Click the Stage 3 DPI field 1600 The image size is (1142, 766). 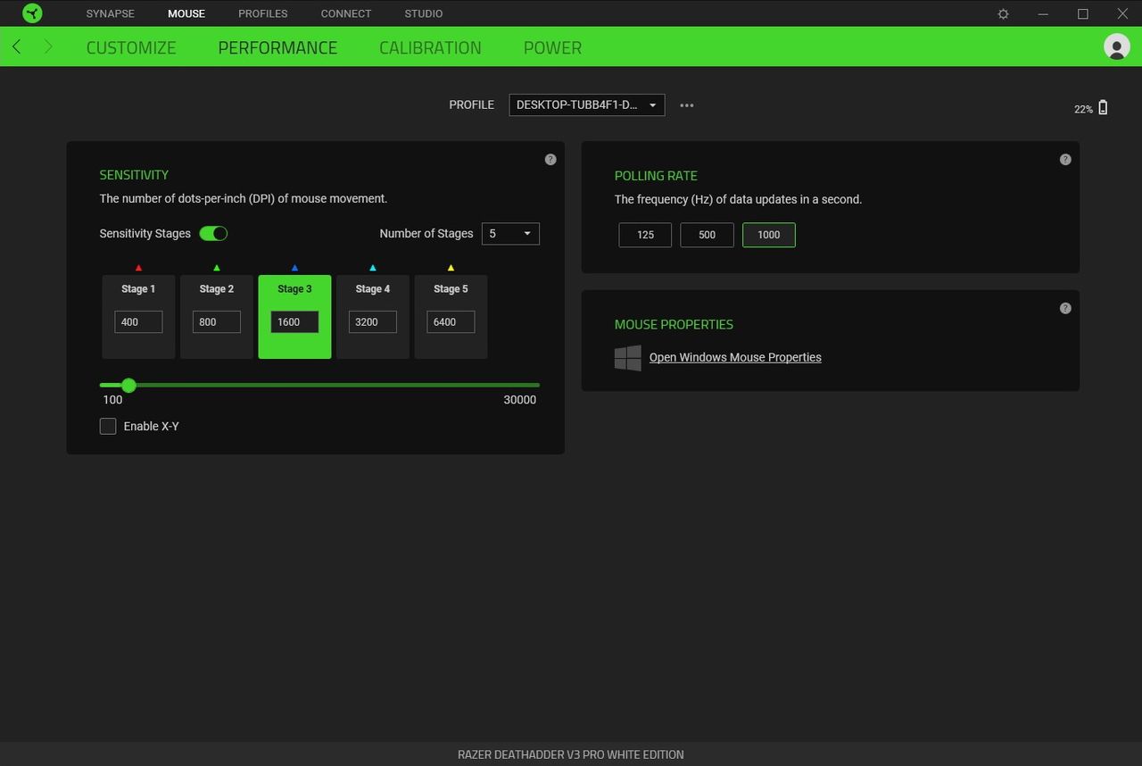294,321
